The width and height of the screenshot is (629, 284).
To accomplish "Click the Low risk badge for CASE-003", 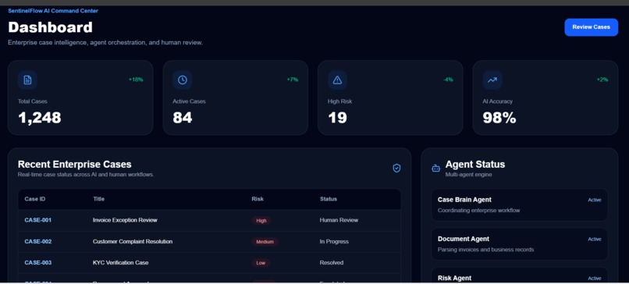I will pyautogui.click(x=261, y=263).
